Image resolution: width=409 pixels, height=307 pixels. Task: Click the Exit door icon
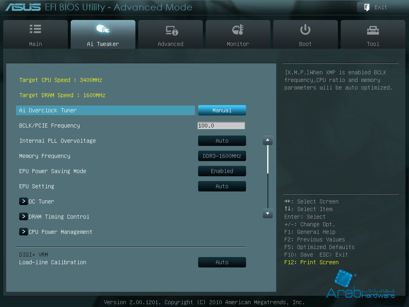[367, 7]
